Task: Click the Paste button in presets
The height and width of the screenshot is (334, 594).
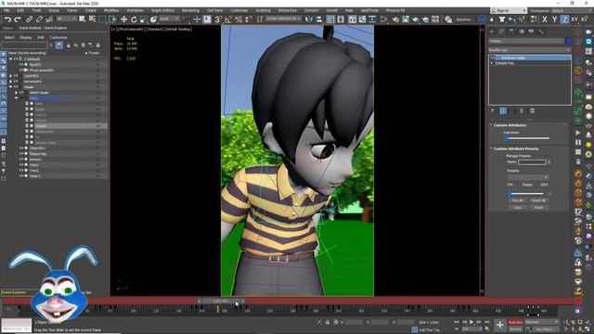Action: click(x=538, y=208)
